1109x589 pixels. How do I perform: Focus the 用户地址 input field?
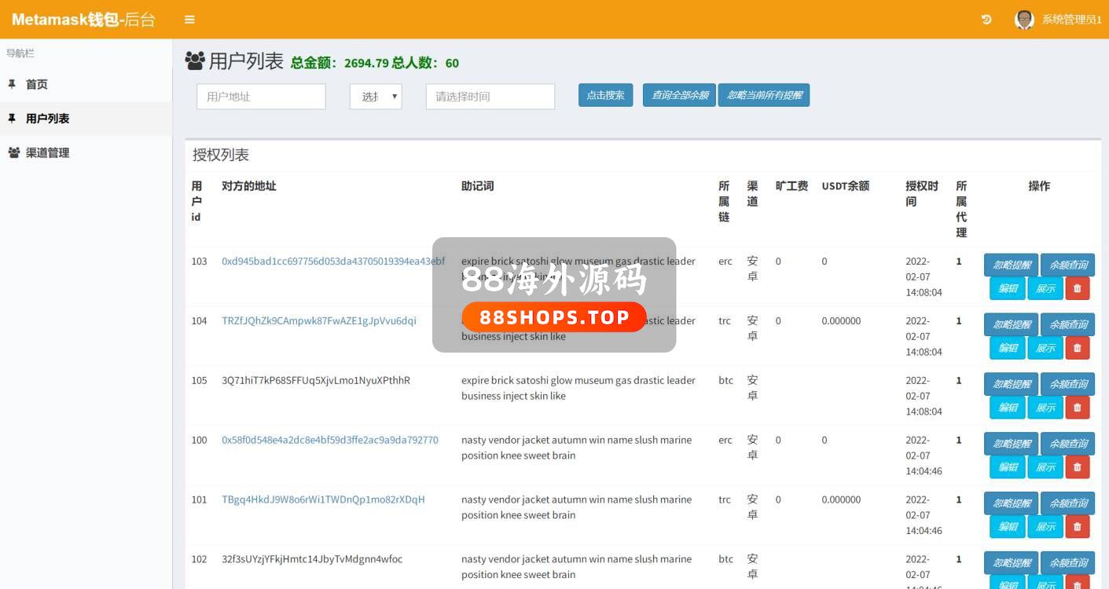tap(261, 97)
